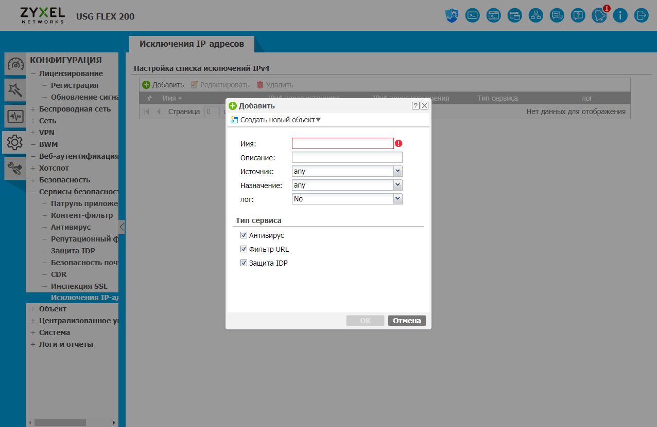Open the web console code icon
The height and width of the screenshot is (427, 657).
(494, 15)
